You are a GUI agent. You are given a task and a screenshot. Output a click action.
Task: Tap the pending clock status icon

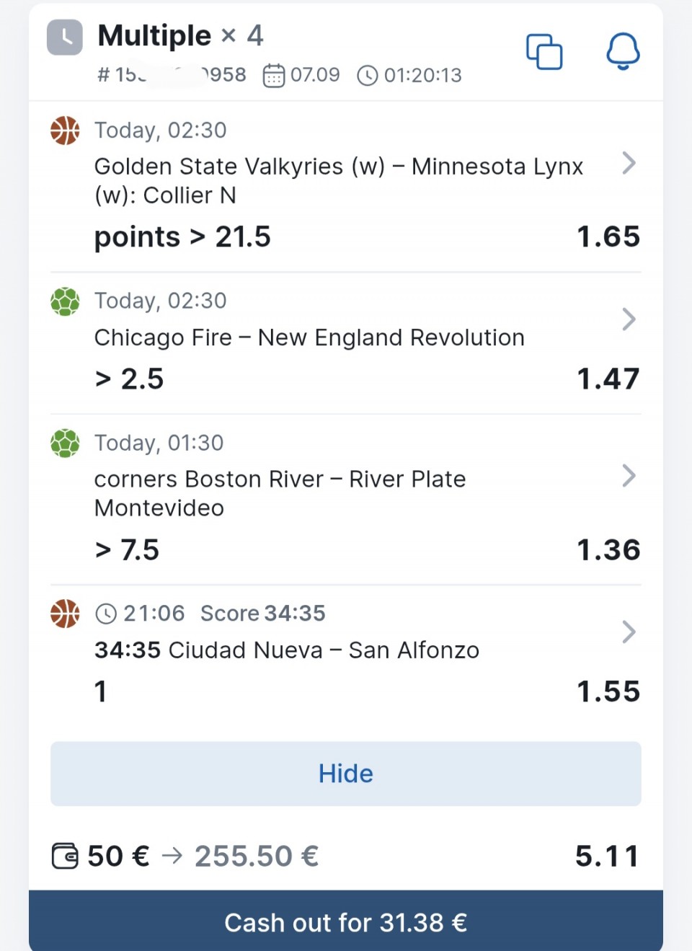(65, 37)
